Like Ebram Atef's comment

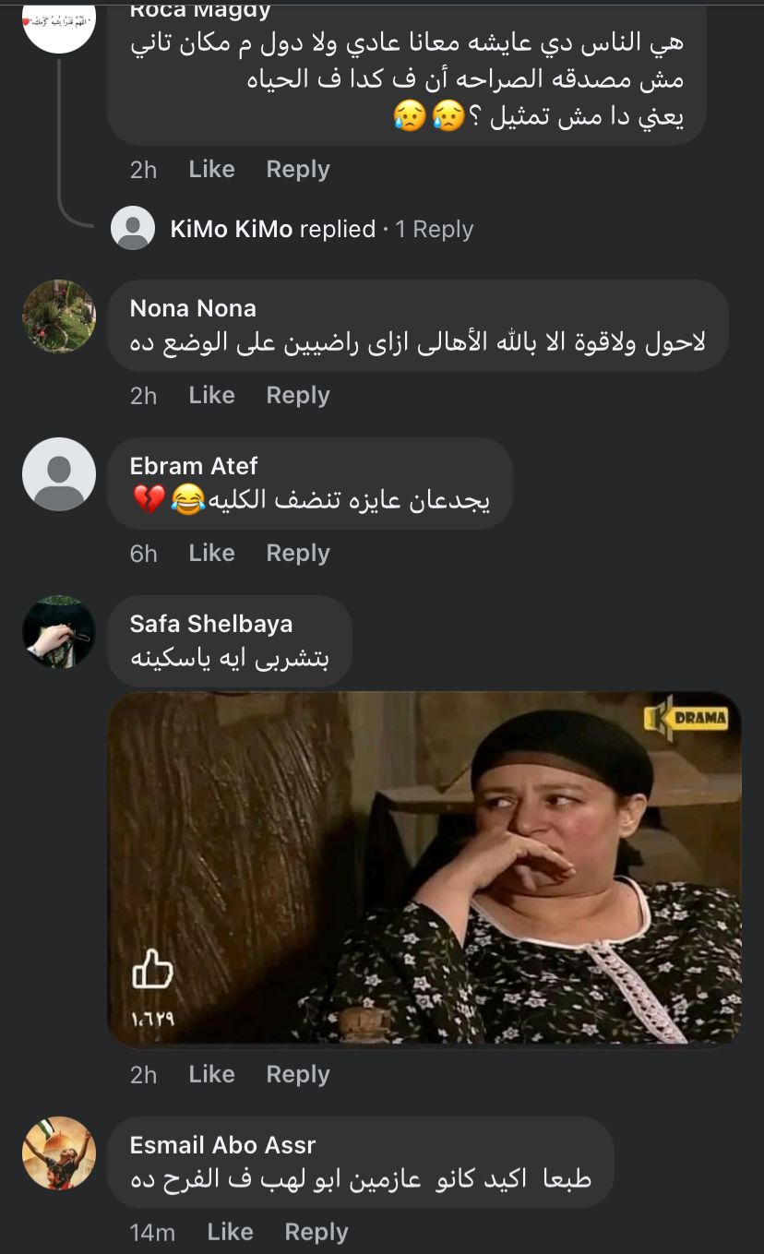pos(211,553)
